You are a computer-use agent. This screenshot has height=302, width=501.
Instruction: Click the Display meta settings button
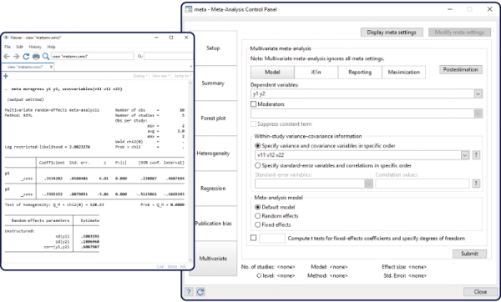tap(392, 33)
